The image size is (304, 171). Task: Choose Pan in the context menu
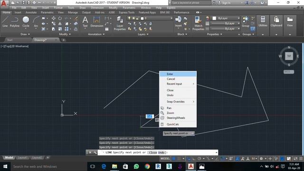pos(178,108)
